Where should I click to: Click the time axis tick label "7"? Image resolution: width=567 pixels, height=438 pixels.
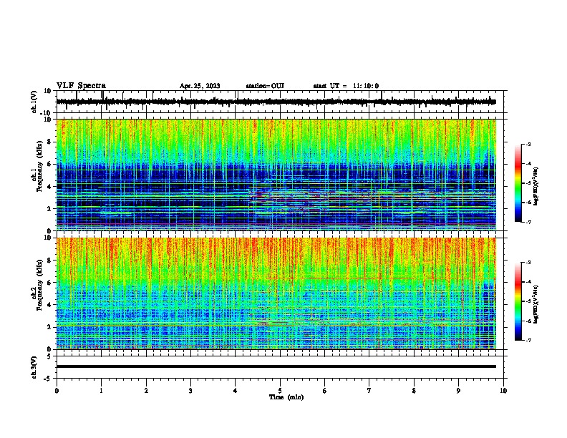coord(369,391)
